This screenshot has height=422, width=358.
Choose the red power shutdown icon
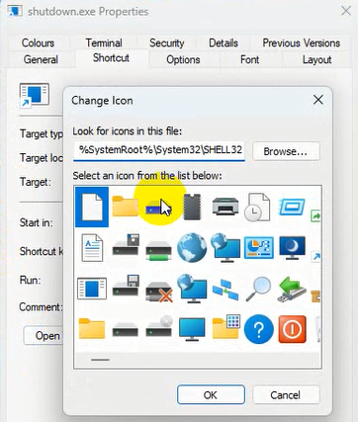click(x=293, y=329)
